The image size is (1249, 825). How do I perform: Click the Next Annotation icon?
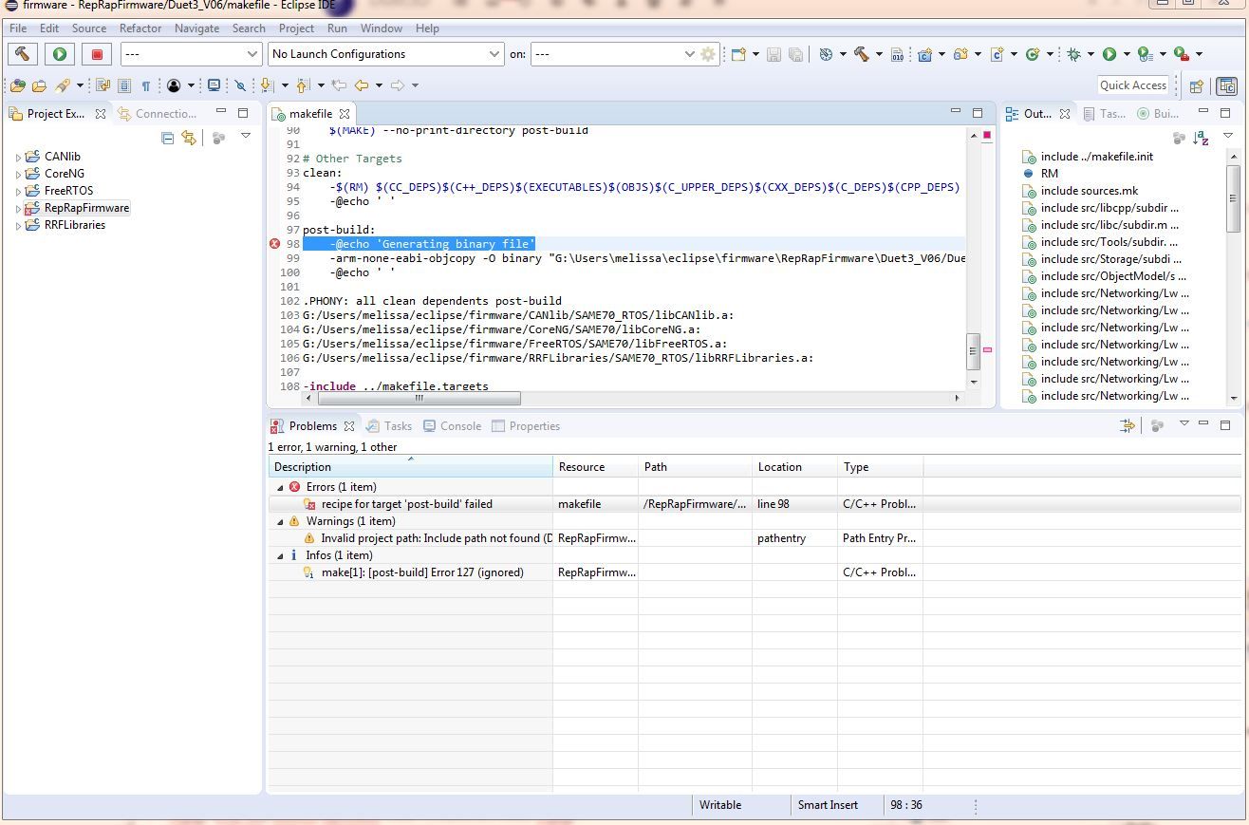point(268,85)
